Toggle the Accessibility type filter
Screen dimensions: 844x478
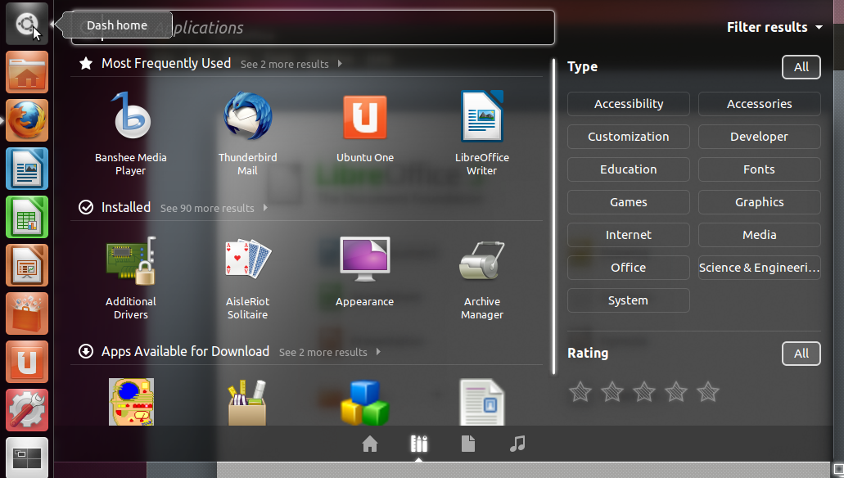click(629, 104)
